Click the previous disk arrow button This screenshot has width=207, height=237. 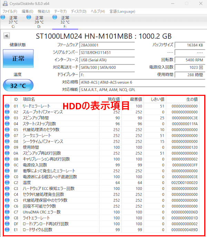pos(7,36)
